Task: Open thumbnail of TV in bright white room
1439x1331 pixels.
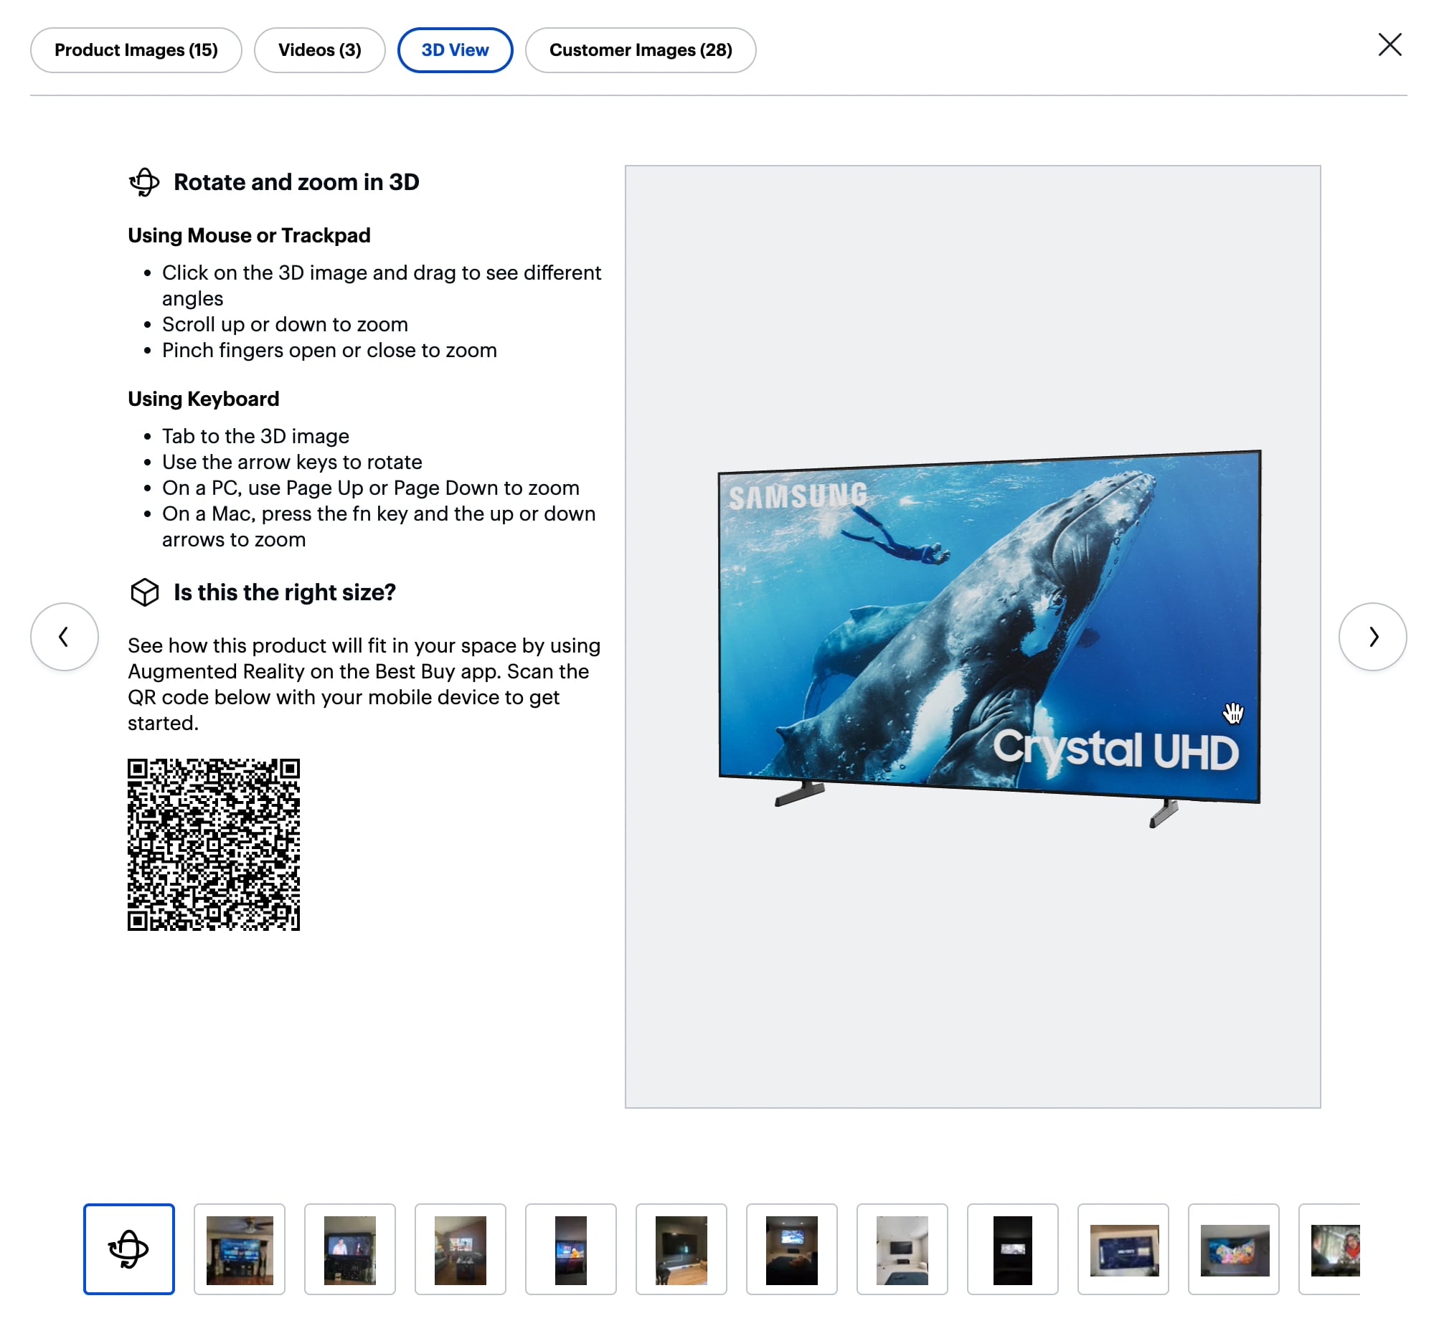Action: tap(902, 1249)
